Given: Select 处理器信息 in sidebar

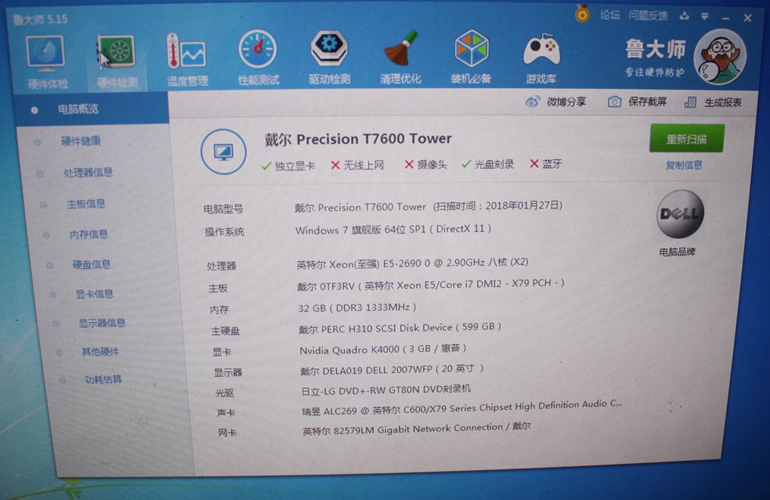Looking at the screenshot, I should 88,172.
